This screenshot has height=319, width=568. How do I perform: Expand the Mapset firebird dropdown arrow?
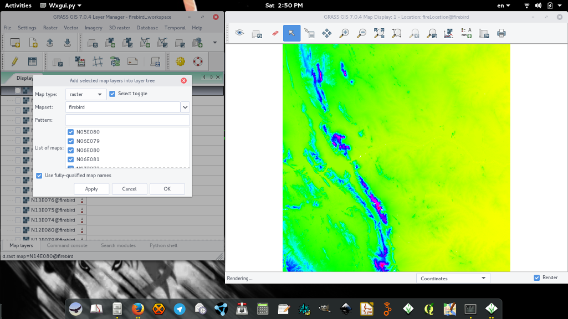186,107
